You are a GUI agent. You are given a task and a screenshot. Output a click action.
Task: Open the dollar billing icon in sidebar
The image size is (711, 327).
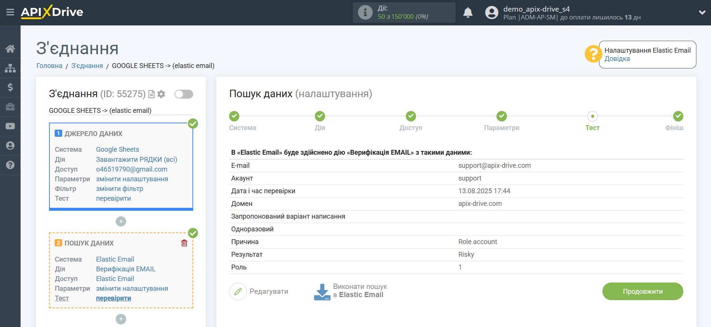(x=10, y=87)
